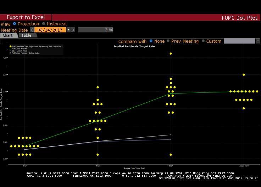Viewport: 261px width, 187px height.
Task: Click the single 2018 dot just above 1.50
Action: point(98,138)
